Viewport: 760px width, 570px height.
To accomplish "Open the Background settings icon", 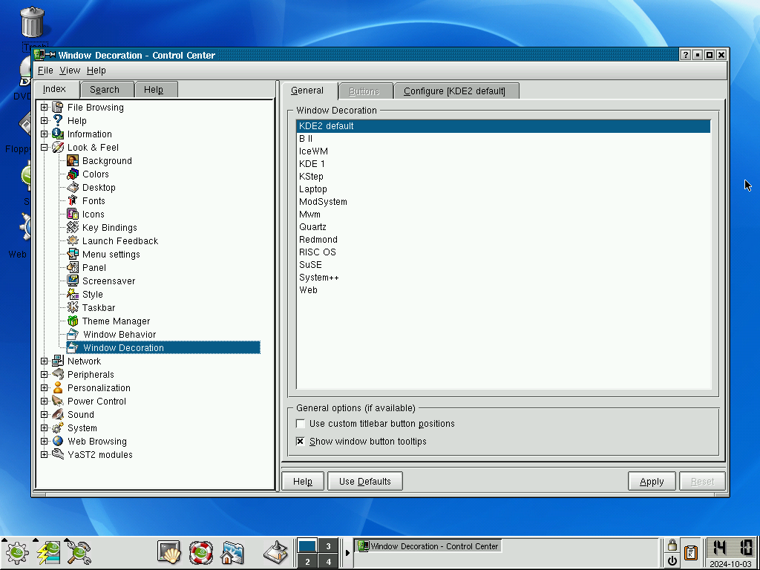I will tap(73, 161).
